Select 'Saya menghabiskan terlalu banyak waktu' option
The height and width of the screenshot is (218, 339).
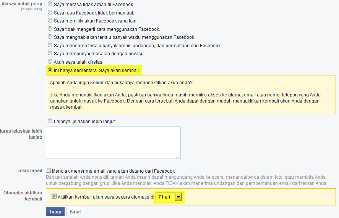click(50, 37)
